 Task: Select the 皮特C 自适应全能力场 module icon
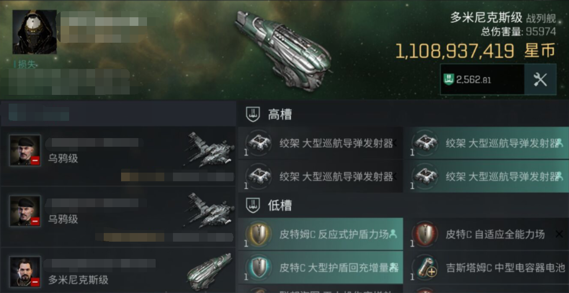pos(424,234)
